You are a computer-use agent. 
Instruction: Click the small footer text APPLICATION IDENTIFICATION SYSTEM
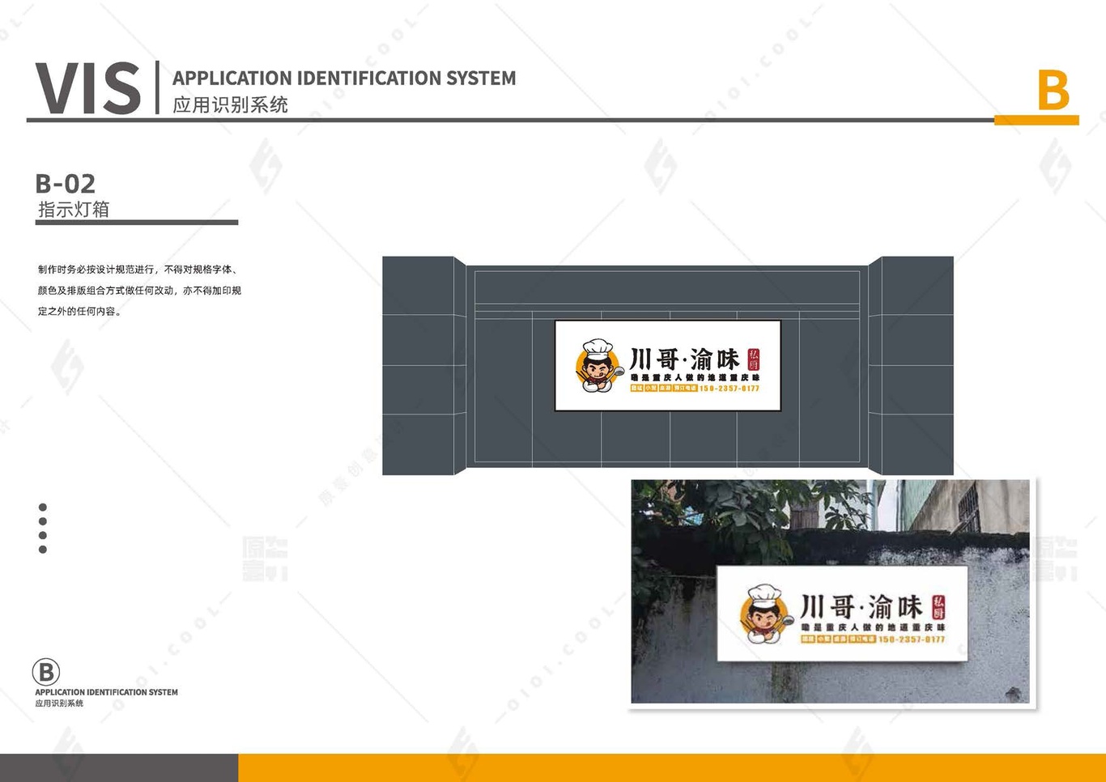[106, 692]
